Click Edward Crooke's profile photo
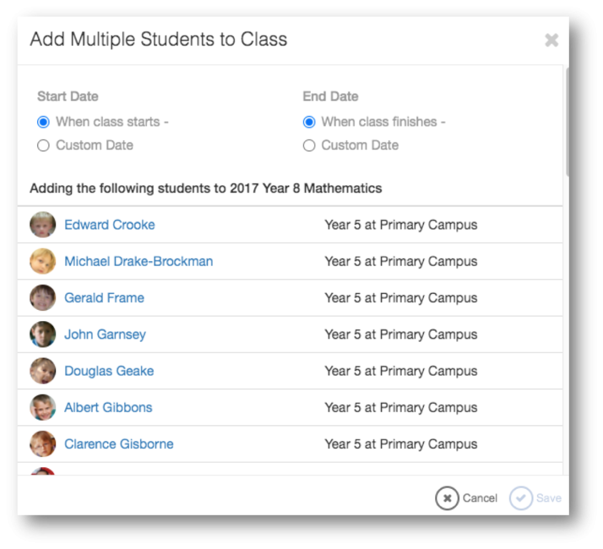Screen dimensions: 603x549 pyautogui.click(x=43, y=224)
